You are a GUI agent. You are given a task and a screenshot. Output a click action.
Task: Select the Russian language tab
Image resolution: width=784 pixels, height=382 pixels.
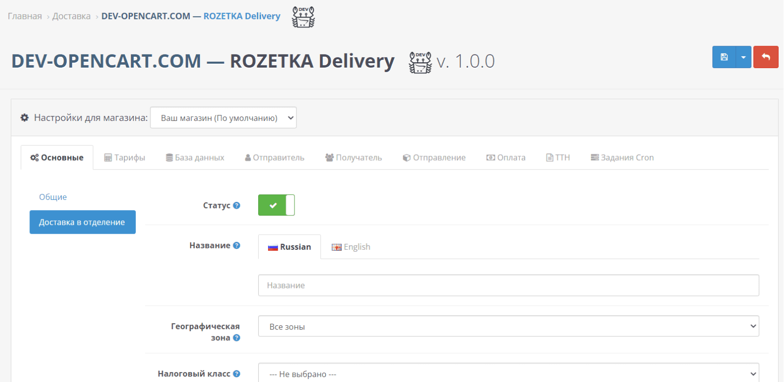point(290,247)
